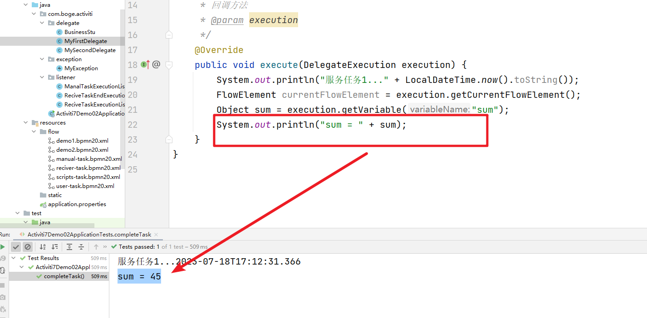
Task: Click the demo1.bpmn20.xml file icon
Action: pos(51,141)
